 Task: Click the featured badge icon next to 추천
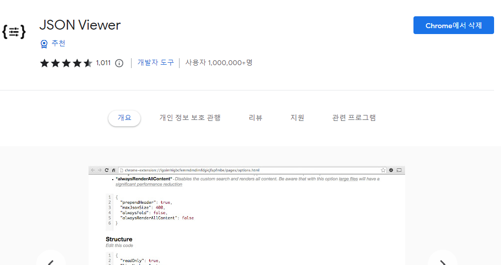pos(44,44)
